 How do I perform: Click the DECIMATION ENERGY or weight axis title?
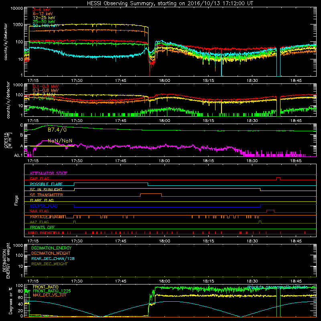click(x=6, y=260)
